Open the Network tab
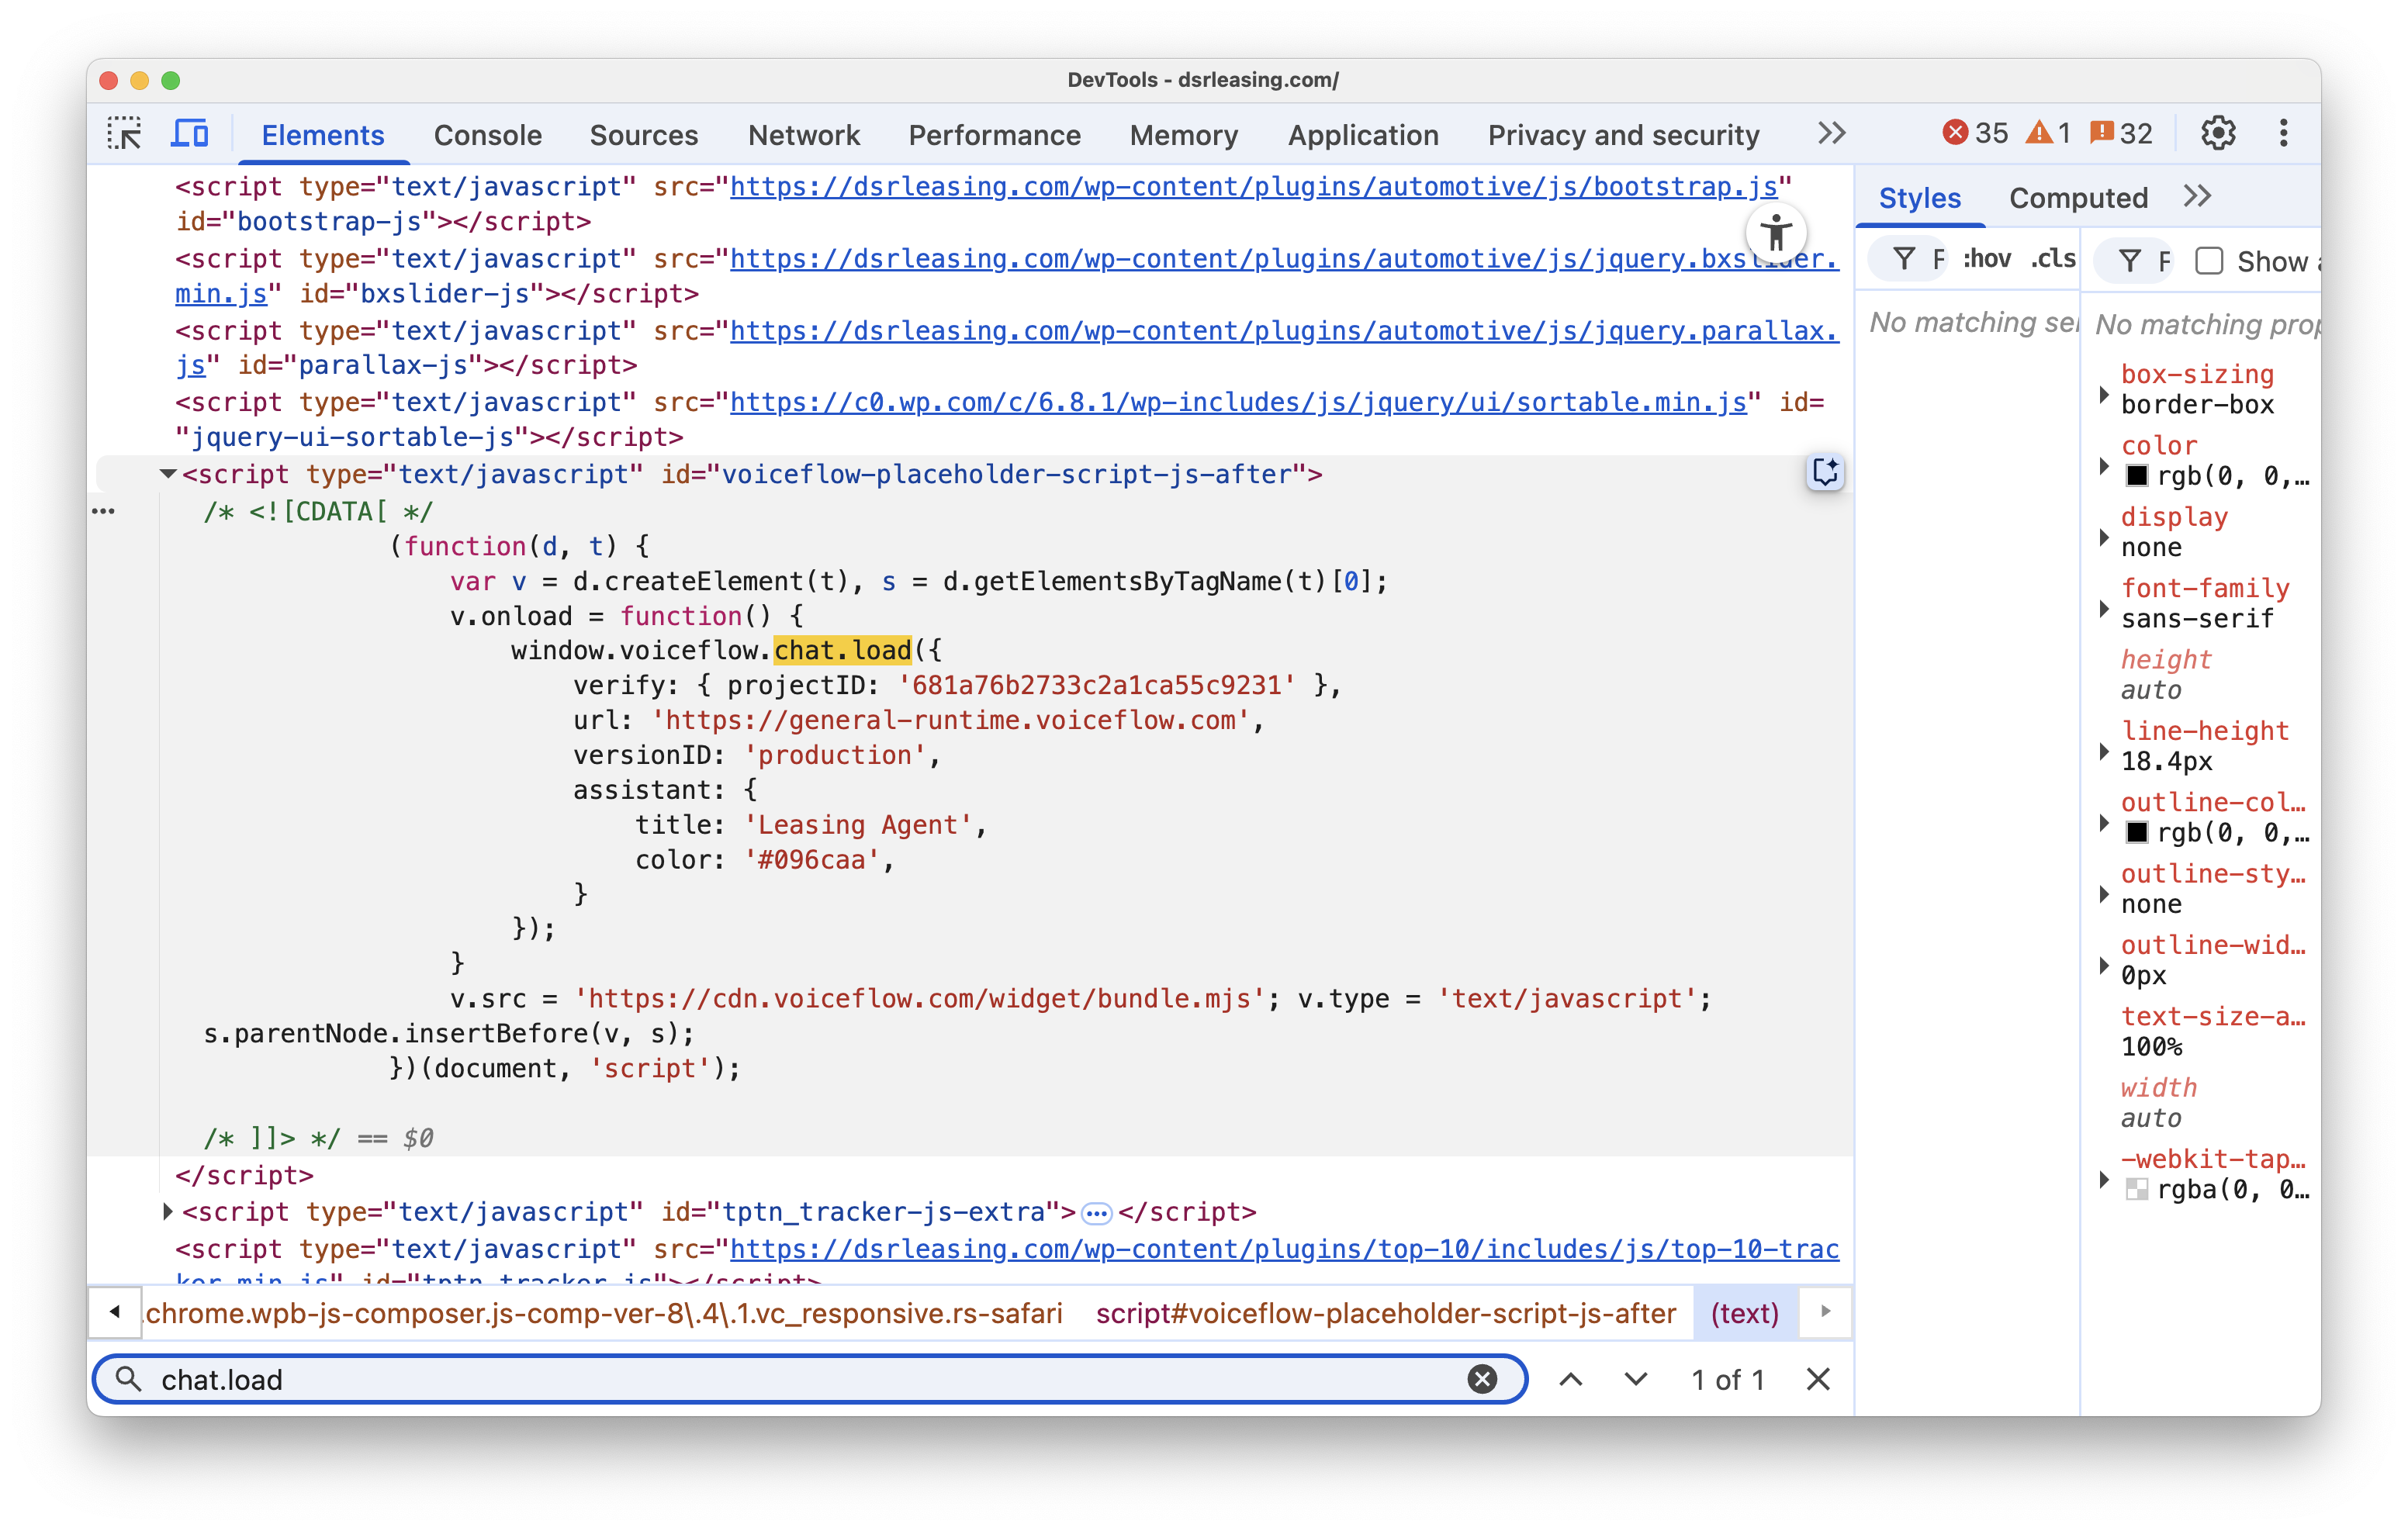 point(803,135)
